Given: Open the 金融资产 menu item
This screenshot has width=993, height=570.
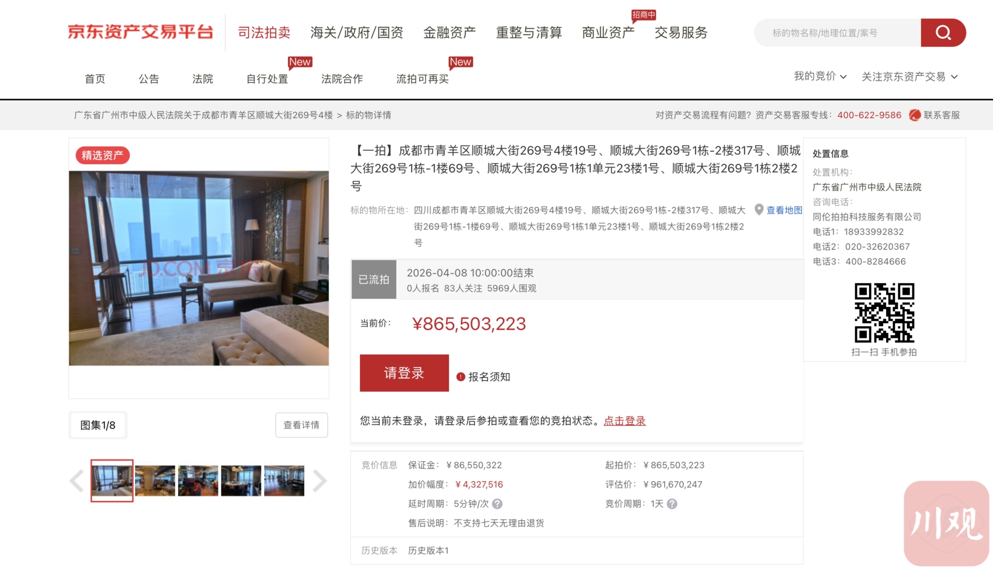Looking at the screenshot, I should point(449,33).
